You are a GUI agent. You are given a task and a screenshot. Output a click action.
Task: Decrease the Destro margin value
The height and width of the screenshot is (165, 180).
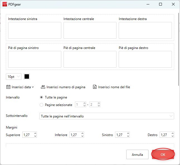172,136
